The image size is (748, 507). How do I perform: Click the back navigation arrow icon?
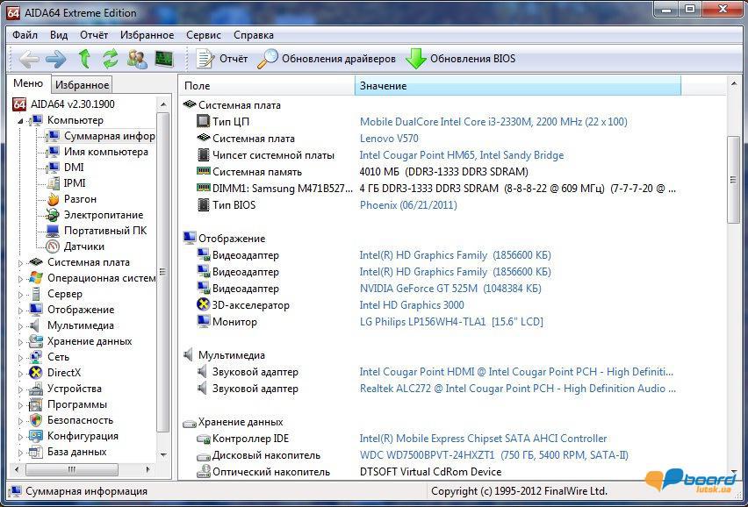[x=28, y=60]
